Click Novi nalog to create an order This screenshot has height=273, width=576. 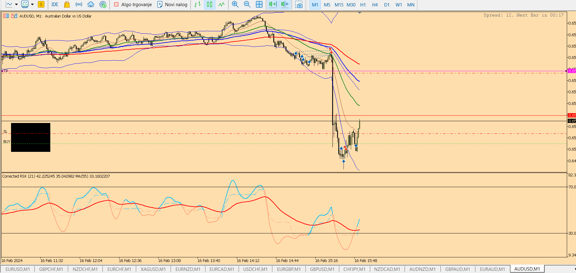(172, 4)
